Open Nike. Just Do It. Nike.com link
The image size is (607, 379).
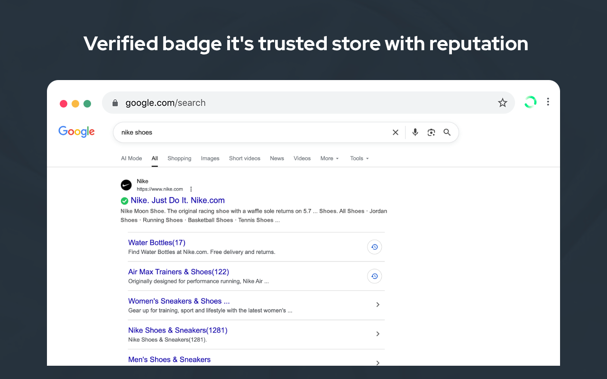click(x=178, y=200)
